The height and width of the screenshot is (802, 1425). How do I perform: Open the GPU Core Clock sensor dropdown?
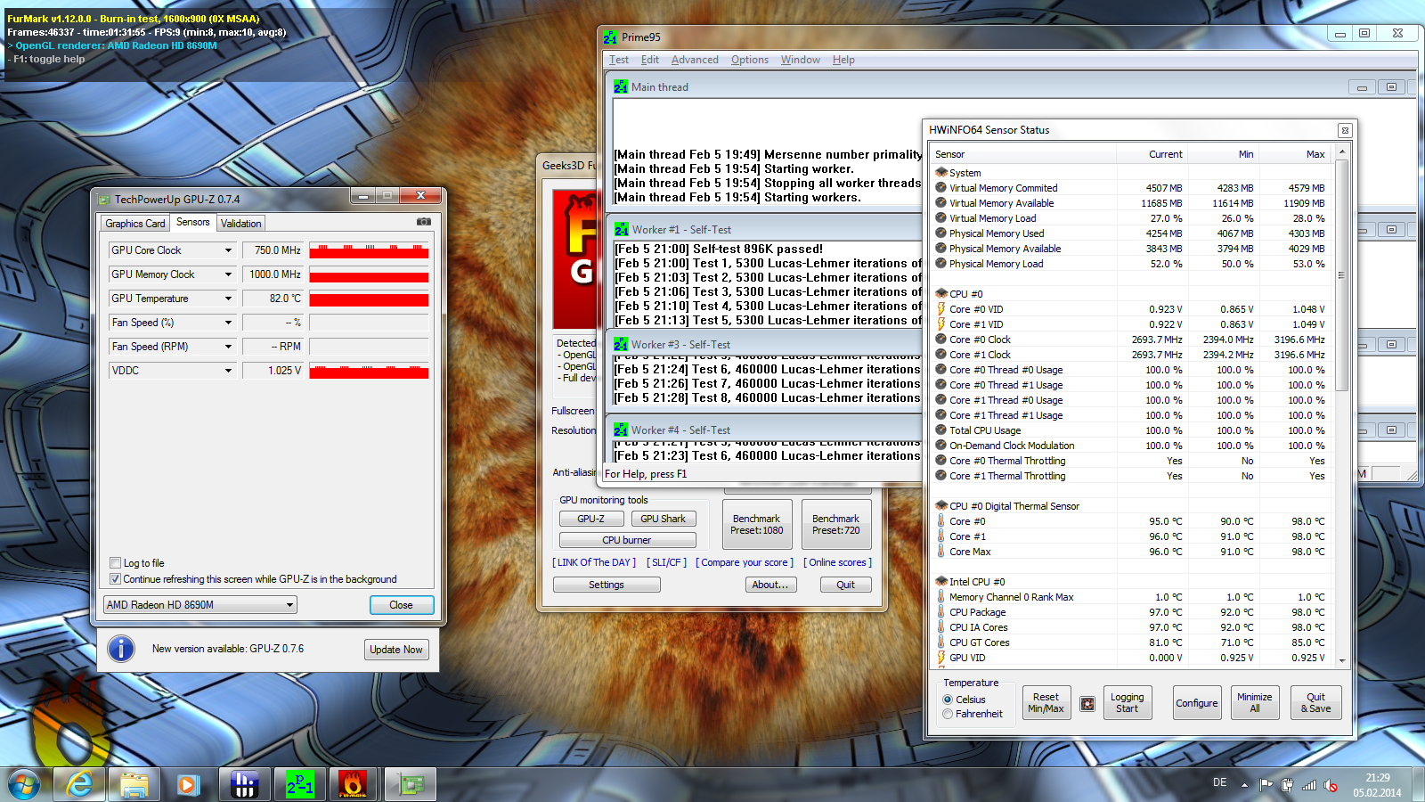pyautogui.click(x=228, y=250)
